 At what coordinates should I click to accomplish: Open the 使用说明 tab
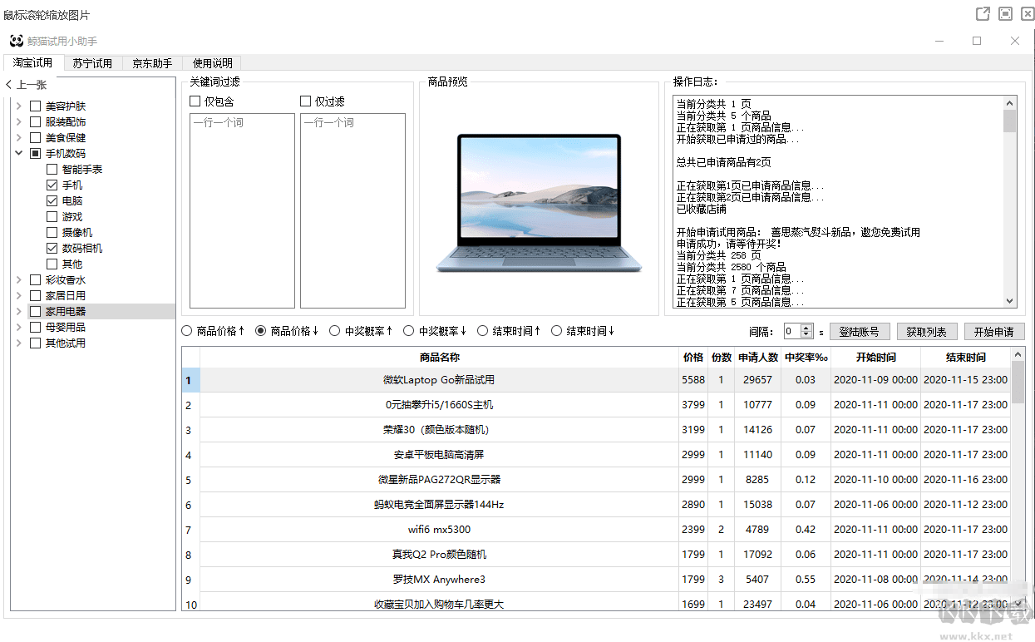[x=213, y=63]
